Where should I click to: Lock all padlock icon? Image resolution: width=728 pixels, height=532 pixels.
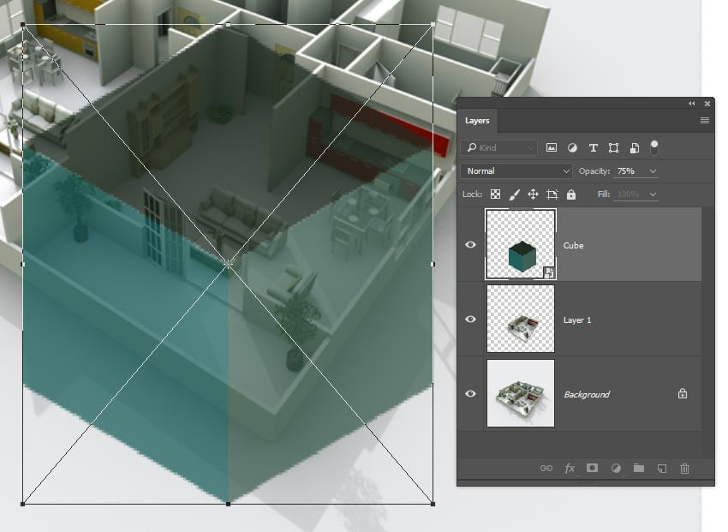tap(571, 194)
